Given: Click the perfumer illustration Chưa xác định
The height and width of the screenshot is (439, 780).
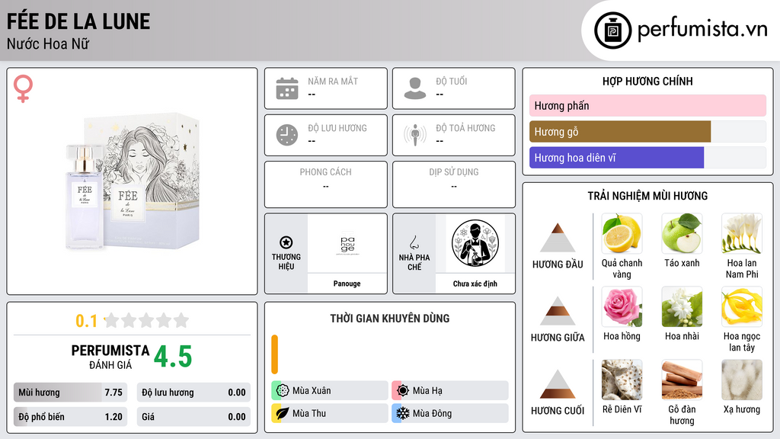Looking at the screenshot, I should click(x=475, y=243).
